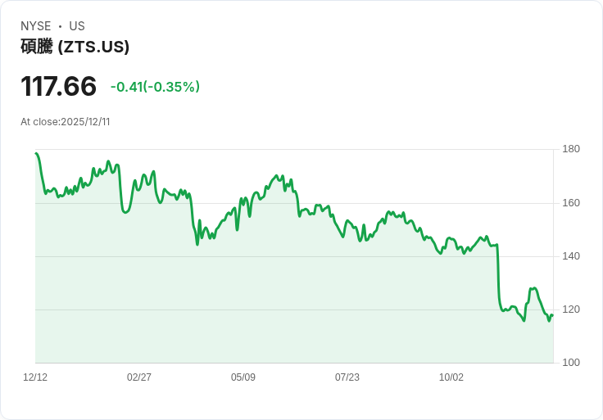
Task: Click the 100 y-axis label
Action: (x=571, y=363)
